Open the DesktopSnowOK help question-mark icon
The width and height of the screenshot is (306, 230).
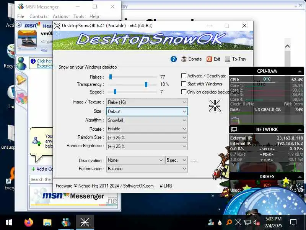click(x=174, y=59)
